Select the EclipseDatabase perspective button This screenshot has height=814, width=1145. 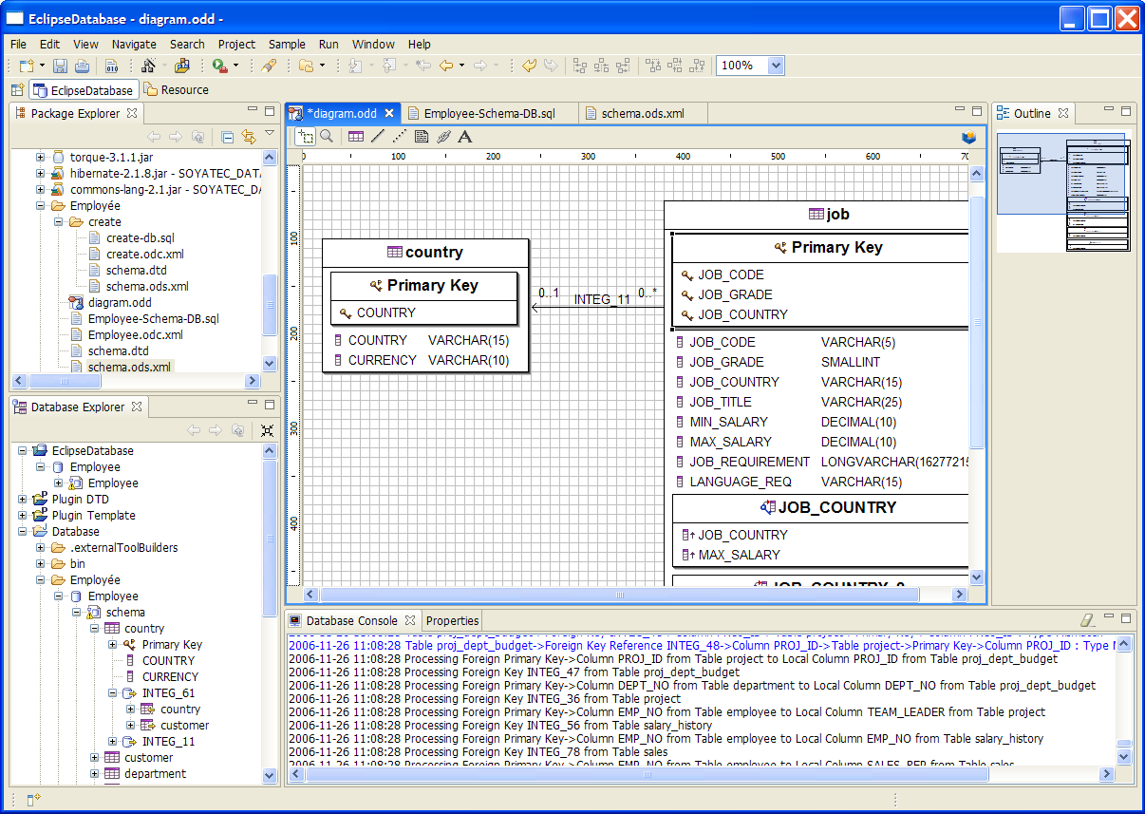pos(84,90)
